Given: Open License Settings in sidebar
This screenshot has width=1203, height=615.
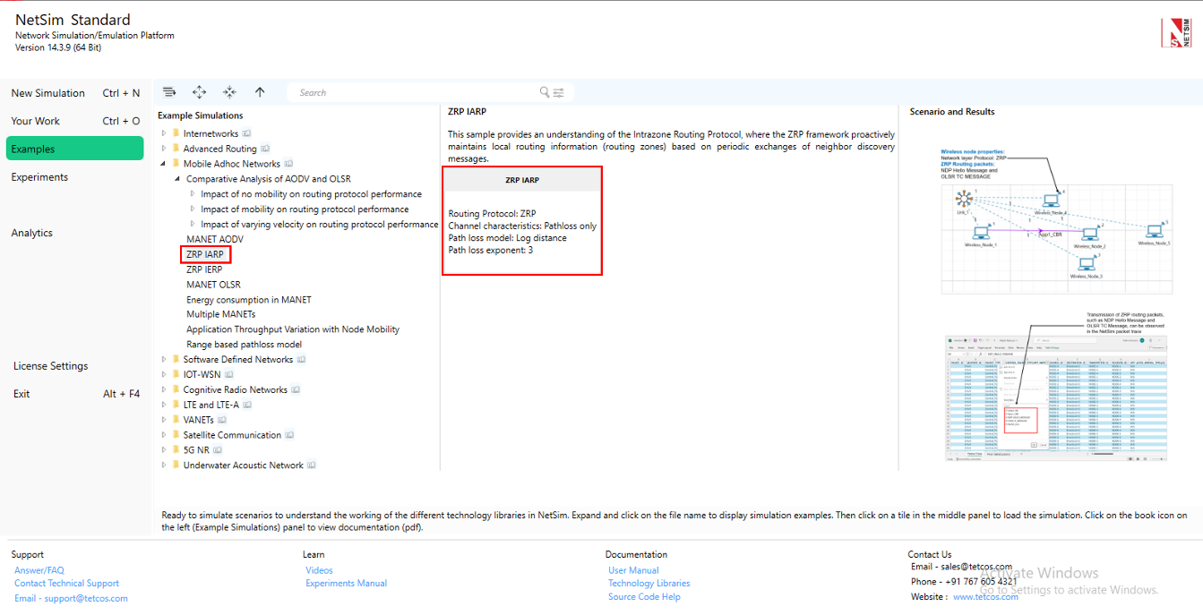Looking at the screenshot, I should (50, 366).
